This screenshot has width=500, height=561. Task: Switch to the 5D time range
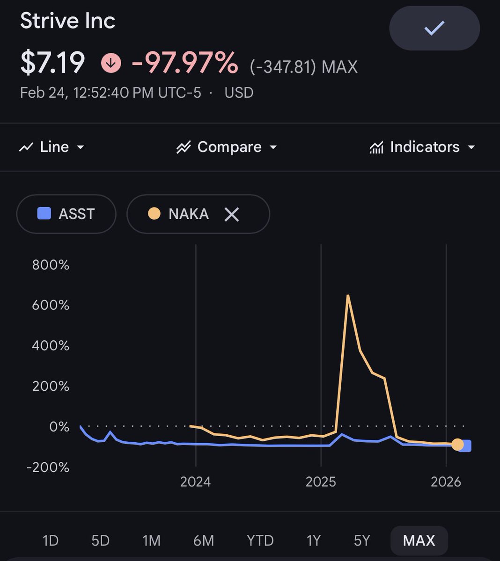[100, 540]
